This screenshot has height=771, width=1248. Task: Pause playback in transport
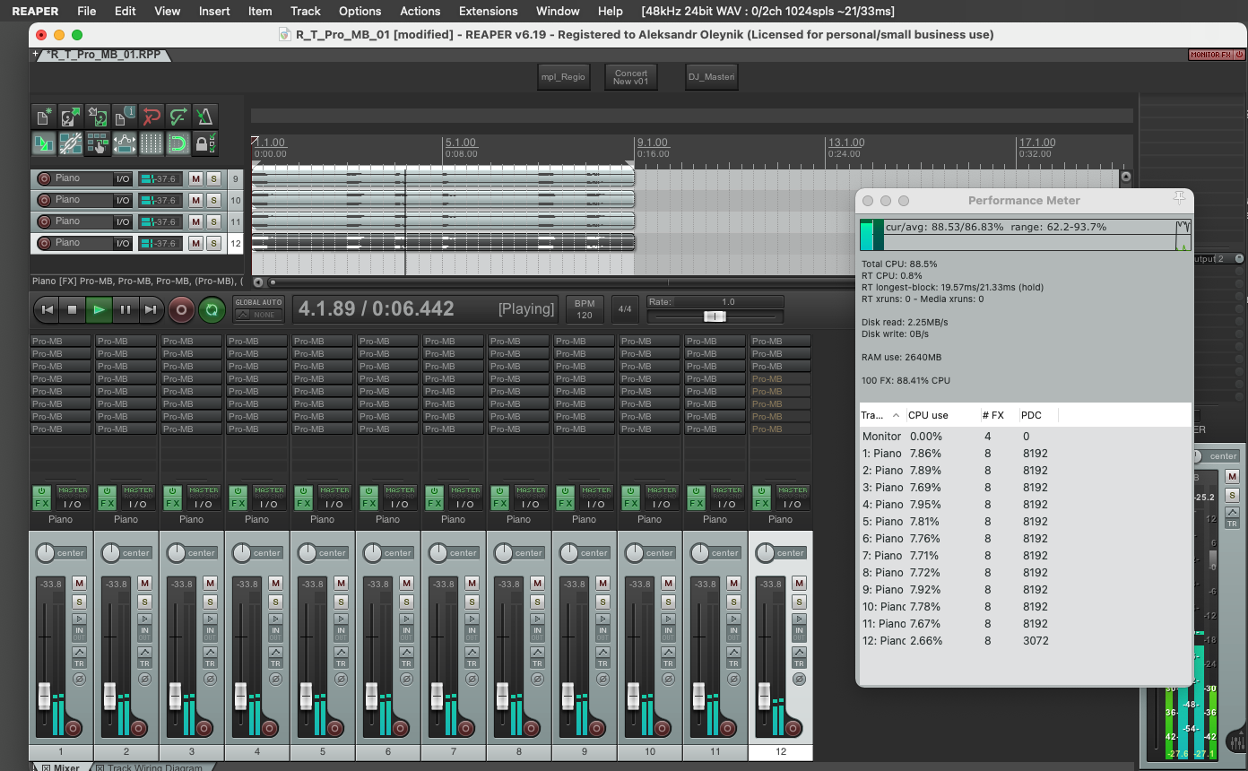[126, 309]
